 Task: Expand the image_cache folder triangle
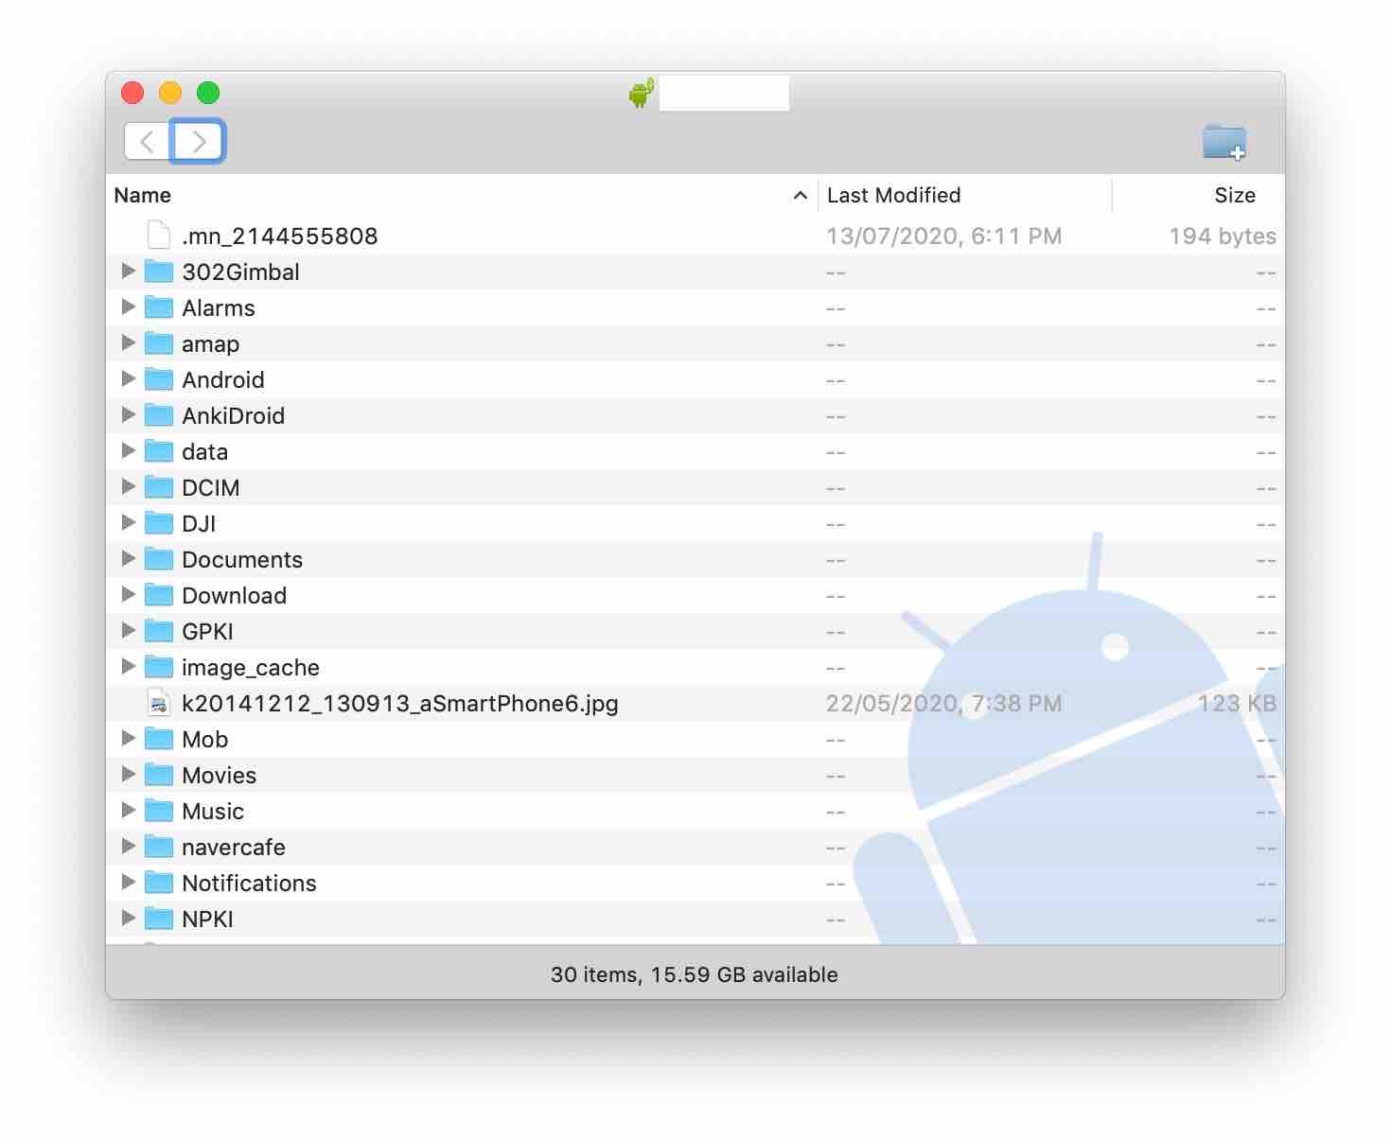[129, 667]
